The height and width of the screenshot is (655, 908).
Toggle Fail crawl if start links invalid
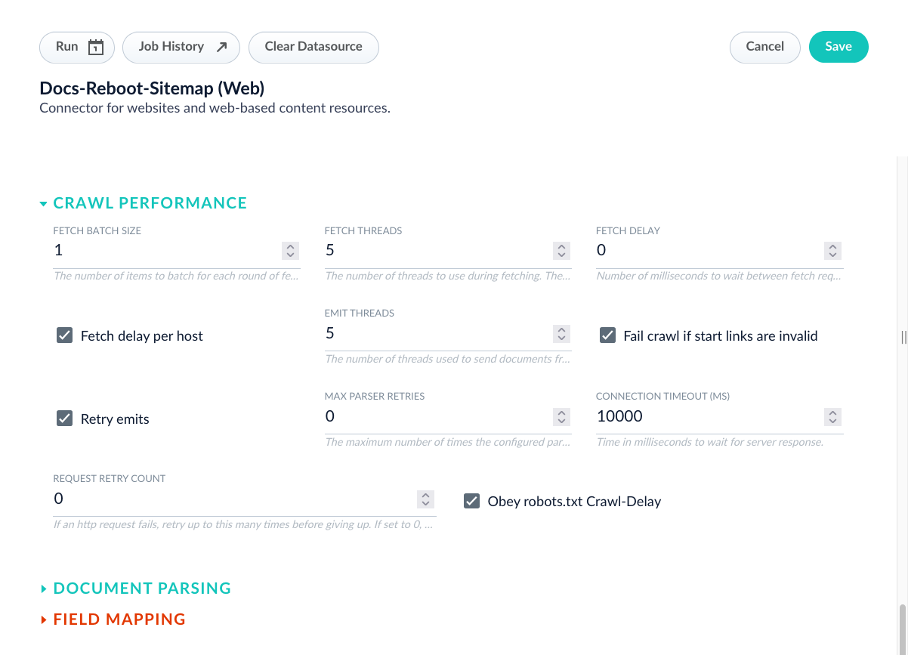pyautogui.click(x=607, y=335)
